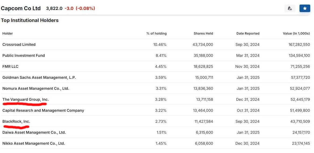Open Public Investment Fund holder entry
The image size is (314, 153).
point(24,55)
